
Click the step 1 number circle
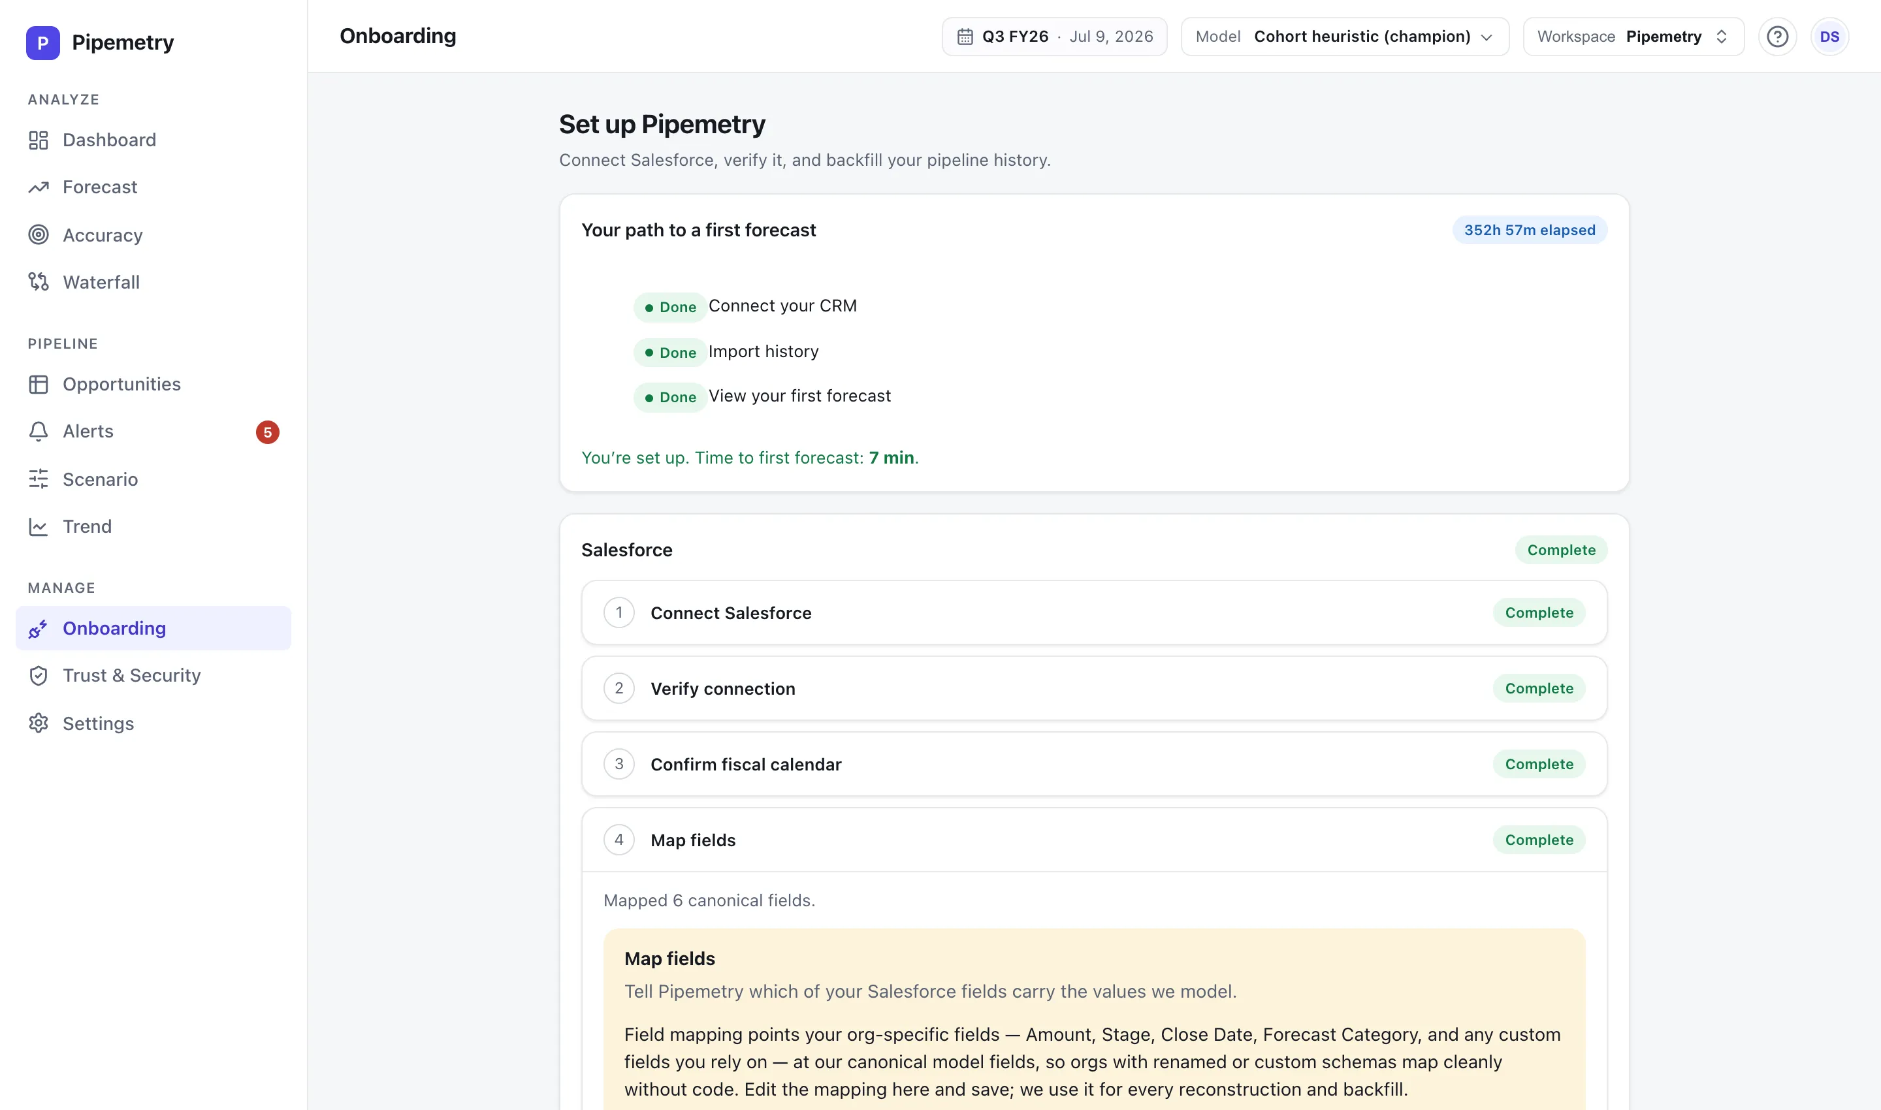[x=619, y=612]
